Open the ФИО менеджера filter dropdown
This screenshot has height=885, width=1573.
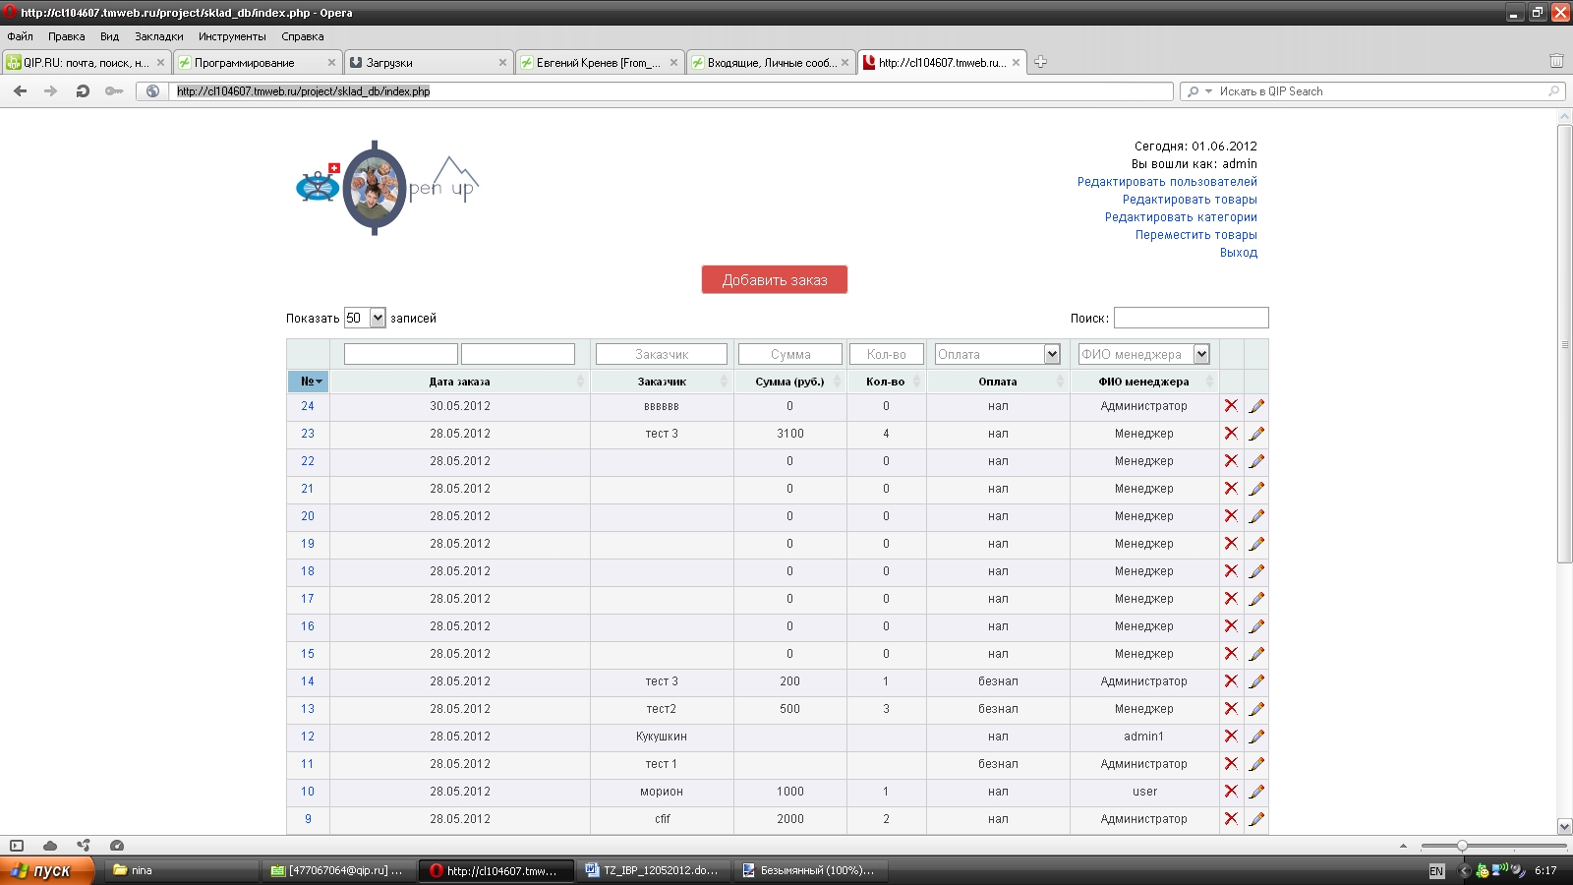pyautogui.click(x=1143, y=354)
